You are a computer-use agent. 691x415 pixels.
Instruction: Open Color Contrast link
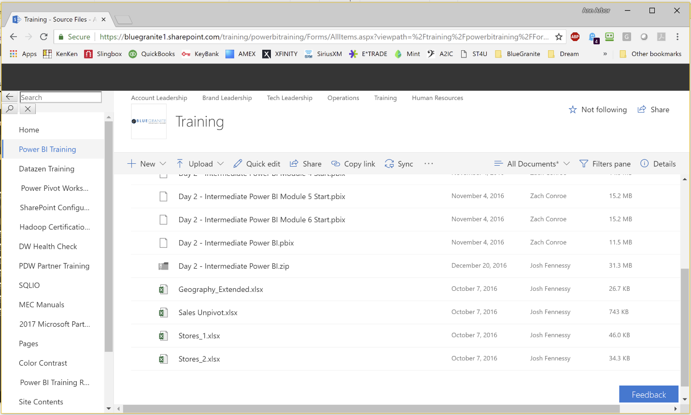[x=43, y=363]
